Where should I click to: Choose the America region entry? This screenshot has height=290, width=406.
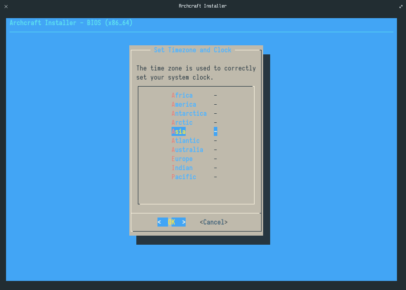tap(184, 104)
